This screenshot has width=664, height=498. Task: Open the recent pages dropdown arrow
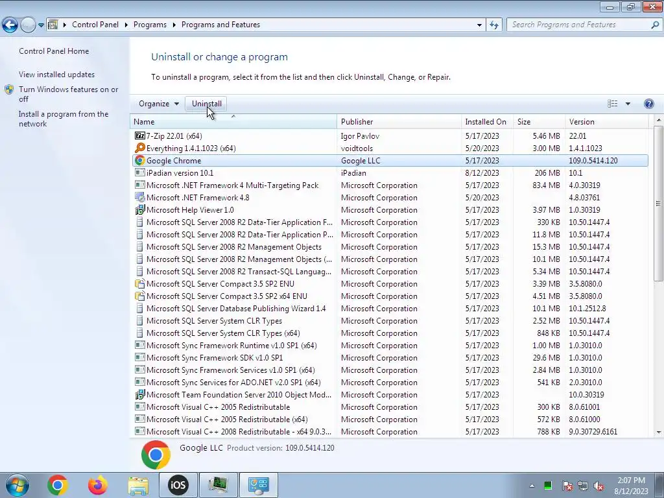pos(41,25)
